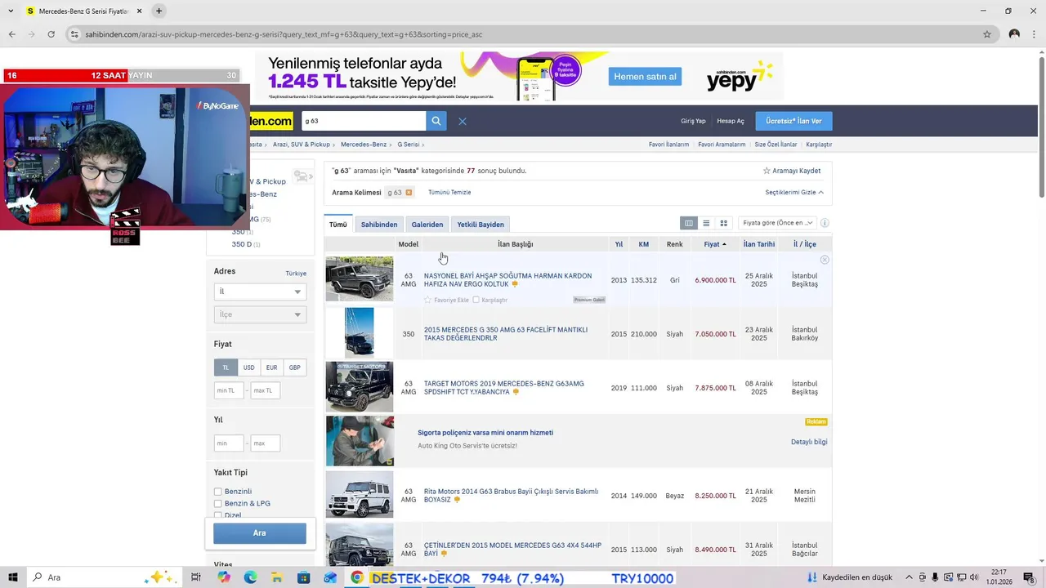Select USD currency toggle

click(x=248, y=367)
